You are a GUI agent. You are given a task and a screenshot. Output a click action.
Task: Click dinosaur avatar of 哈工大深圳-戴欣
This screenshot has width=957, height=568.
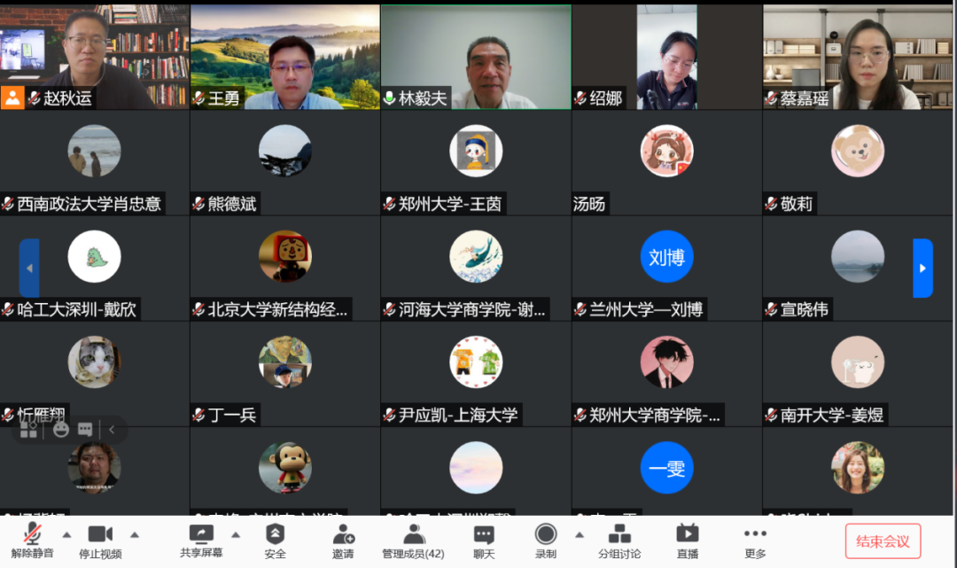click(94, 256)
